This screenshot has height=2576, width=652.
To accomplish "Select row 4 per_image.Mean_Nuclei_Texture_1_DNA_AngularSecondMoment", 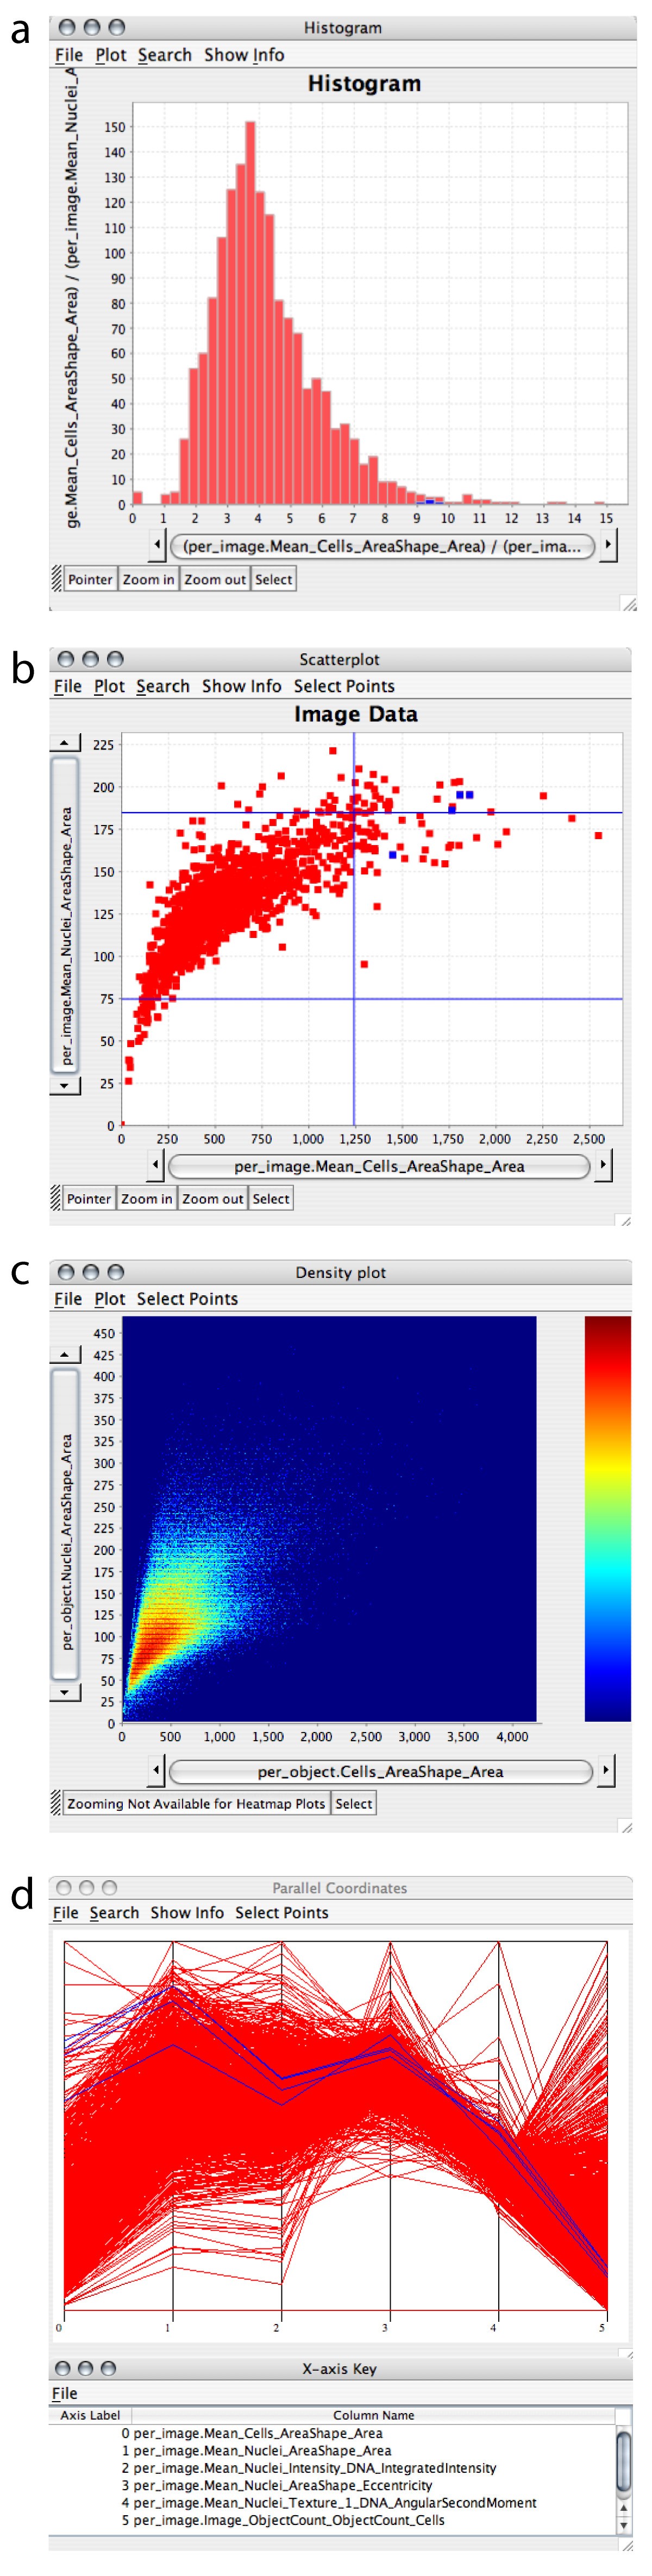I will click(332, 2503).
